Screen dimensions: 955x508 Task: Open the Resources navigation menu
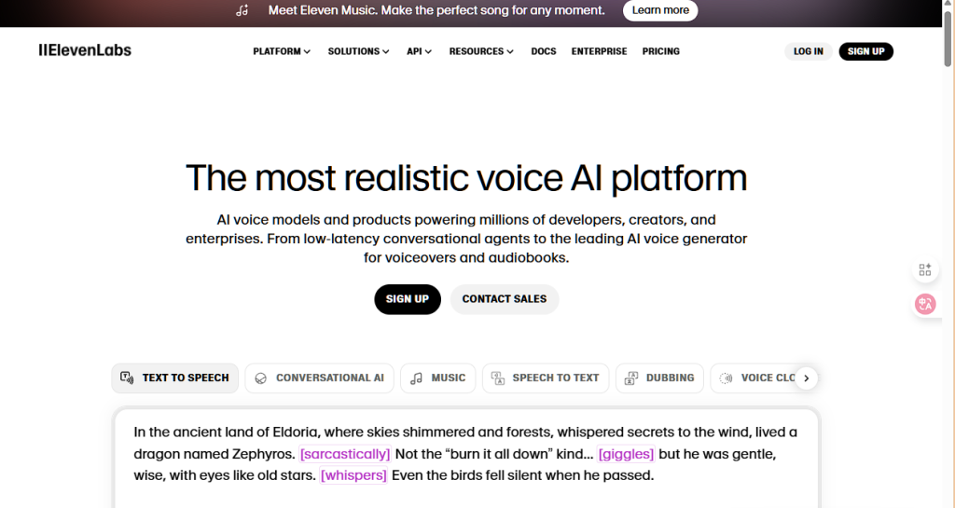tap(481, 51)
